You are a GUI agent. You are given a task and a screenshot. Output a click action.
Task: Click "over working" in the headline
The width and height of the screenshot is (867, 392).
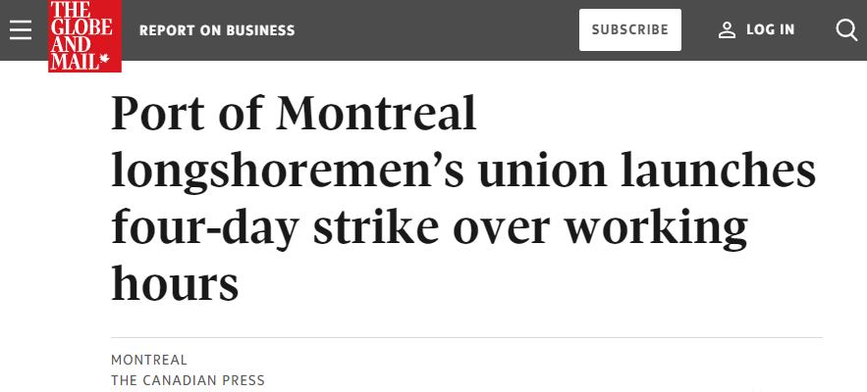pyautogui.click(x=600, y=228)
